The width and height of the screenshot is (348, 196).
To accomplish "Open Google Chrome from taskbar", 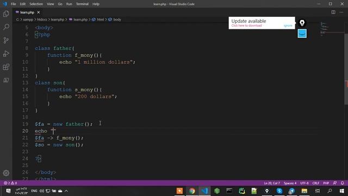I will [192, 191].
